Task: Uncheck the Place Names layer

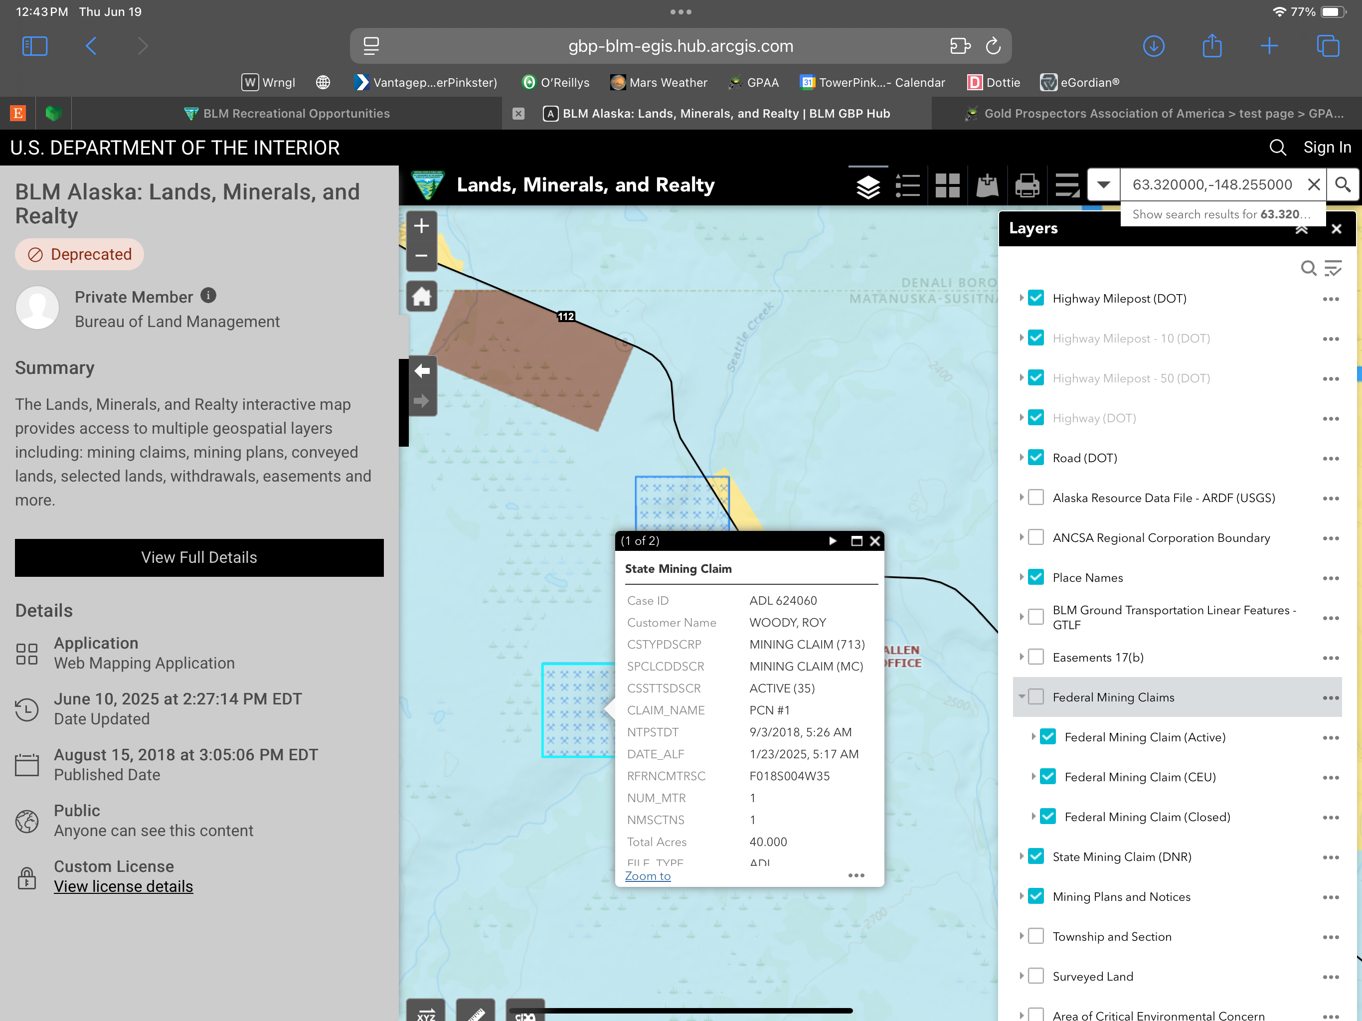Action: pos(1036,578)
